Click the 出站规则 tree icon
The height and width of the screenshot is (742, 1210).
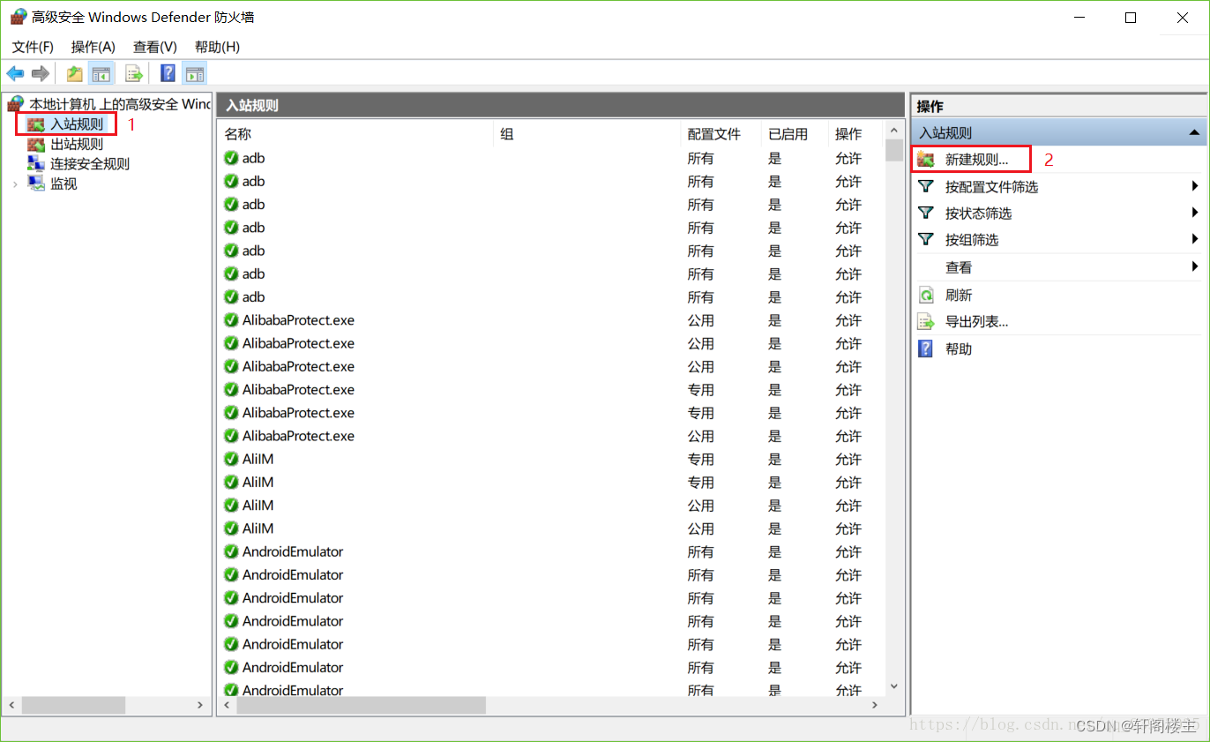point(36,144)
